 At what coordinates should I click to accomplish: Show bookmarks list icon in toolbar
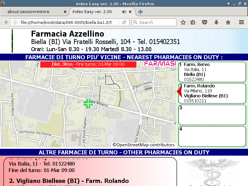point(193,22)
